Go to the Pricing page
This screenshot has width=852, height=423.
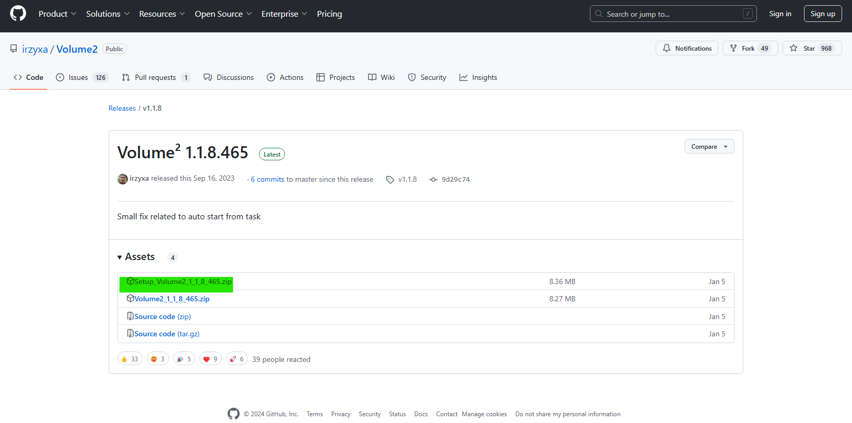(329, 14)
